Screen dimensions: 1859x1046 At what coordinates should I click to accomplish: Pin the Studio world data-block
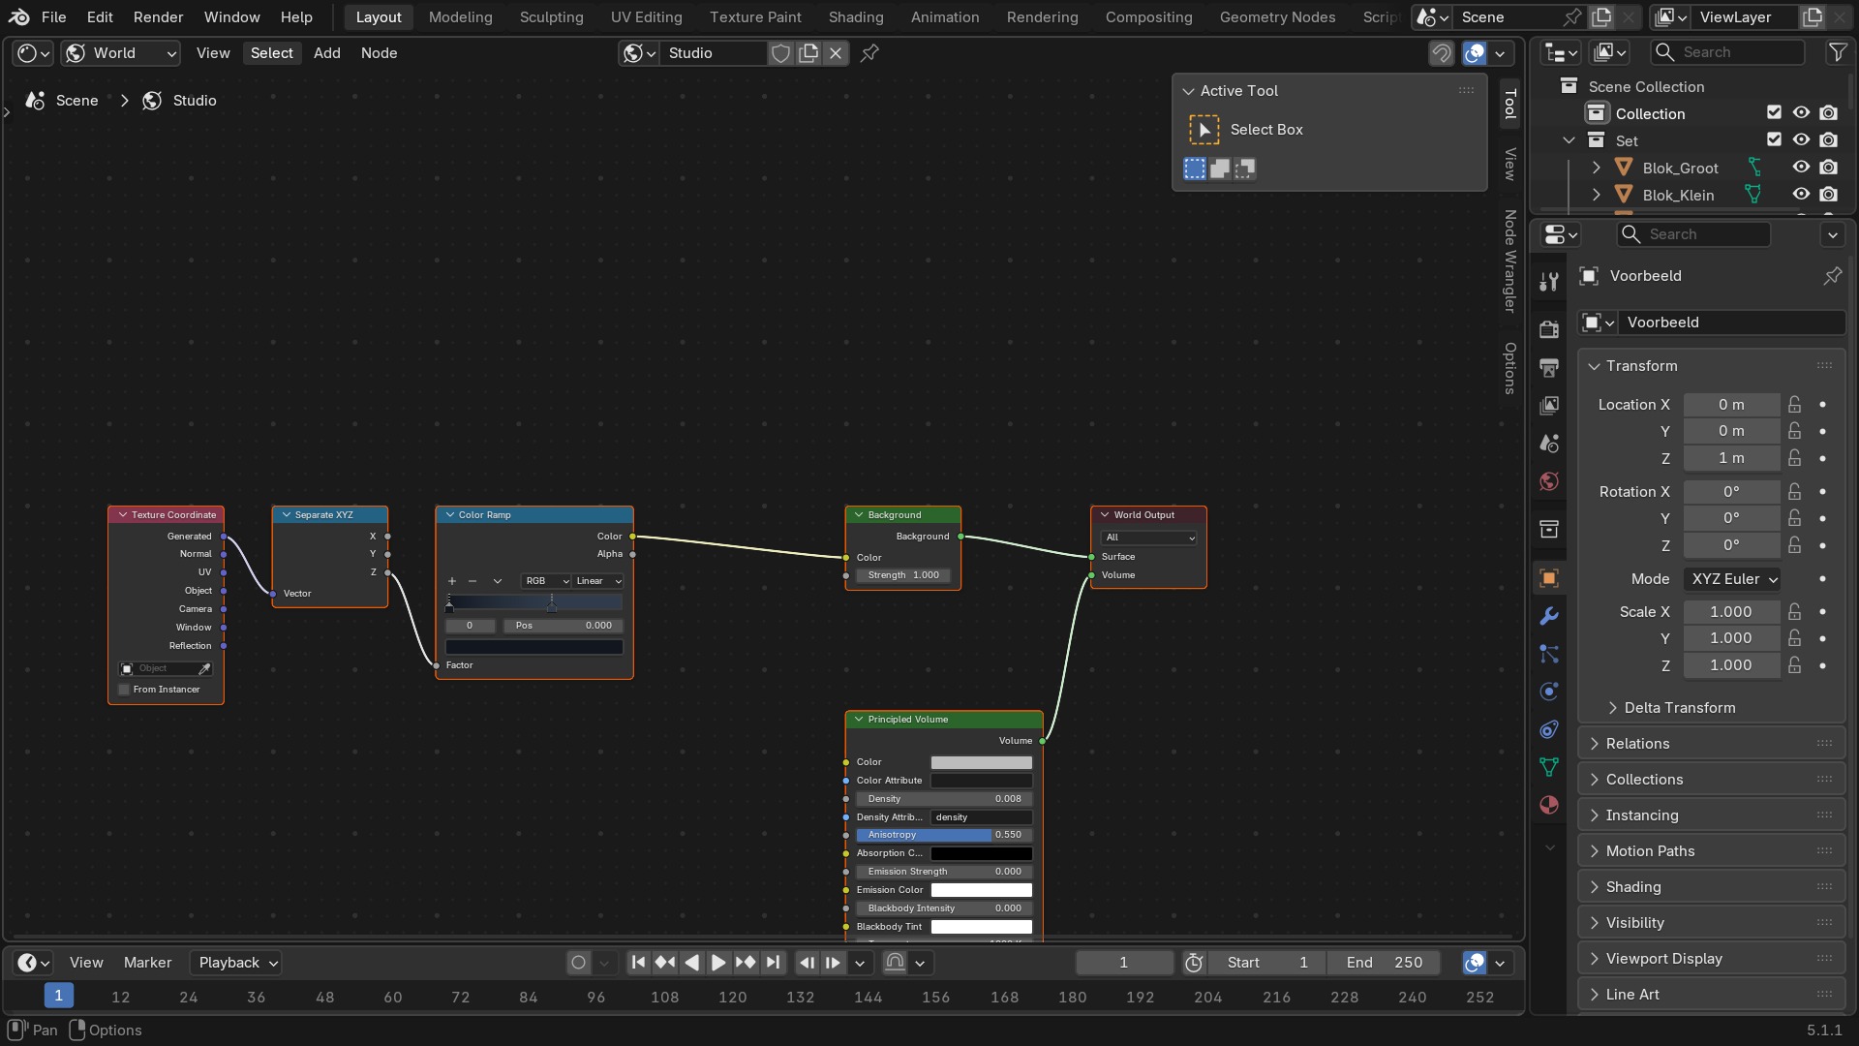coord(869,53)
